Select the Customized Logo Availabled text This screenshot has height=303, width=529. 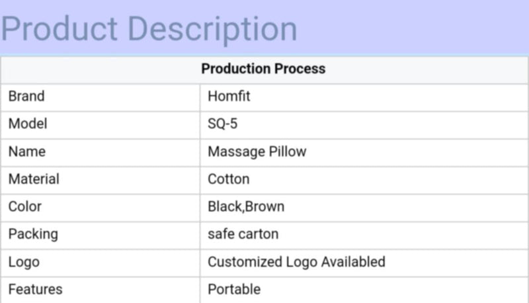click(x=296, y=262)
